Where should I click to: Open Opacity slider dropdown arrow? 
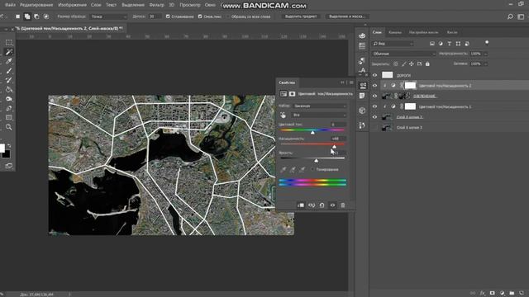(486, 54)
